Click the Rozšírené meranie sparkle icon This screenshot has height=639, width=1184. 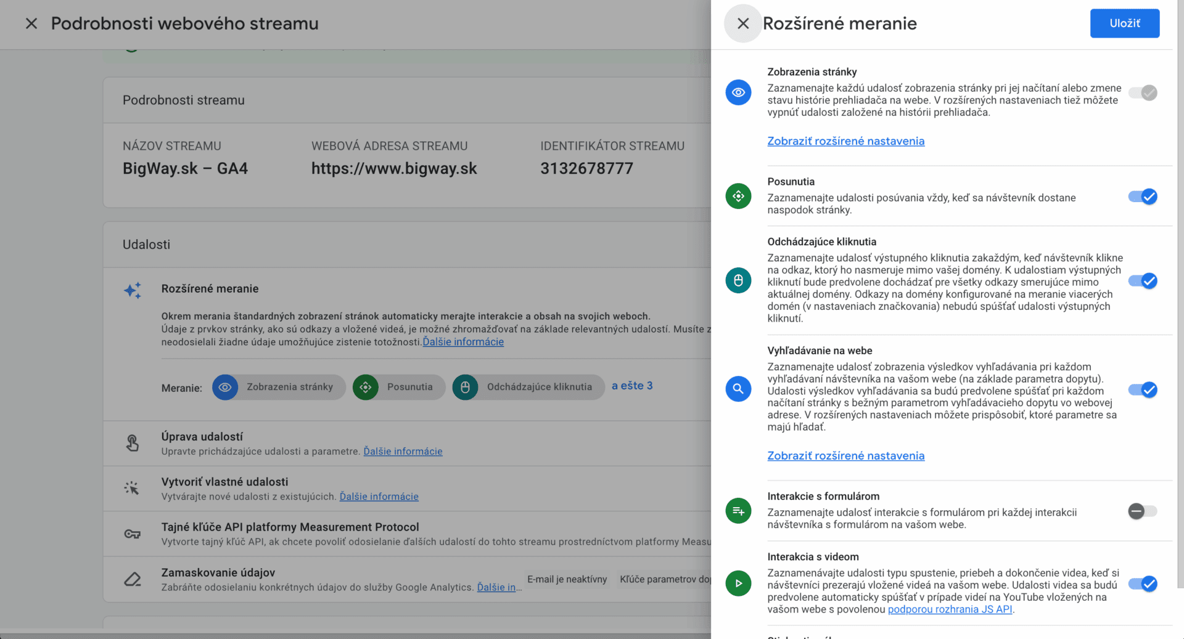(133, 290)
